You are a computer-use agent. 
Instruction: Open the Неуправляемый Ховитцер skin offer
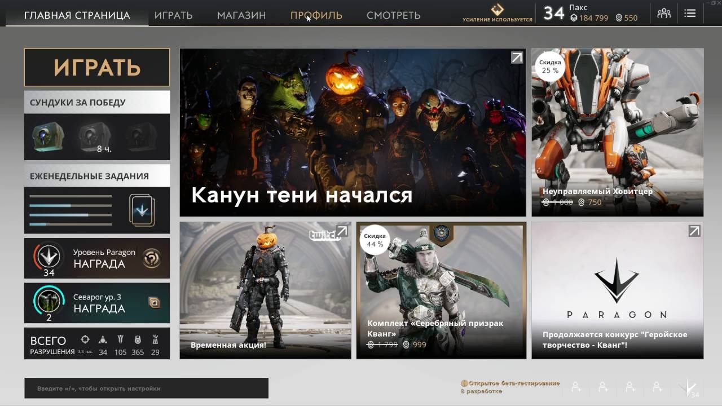[x=617, y=133]
